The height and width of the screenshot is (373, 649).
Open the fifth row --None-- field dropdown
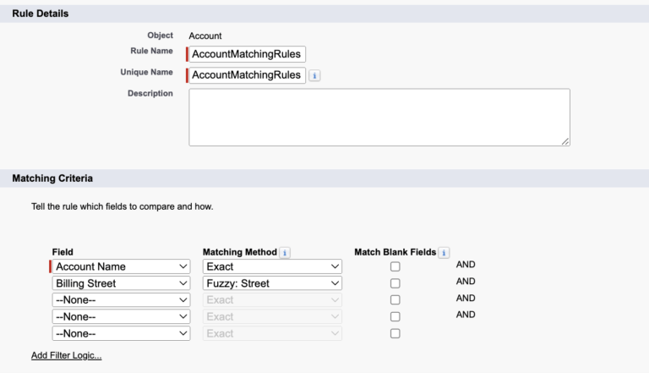(121, 333)
